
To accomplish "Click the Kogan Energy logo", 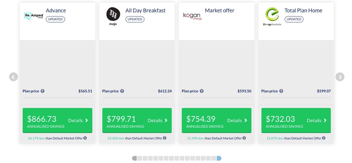I will [x=193, y=16].
